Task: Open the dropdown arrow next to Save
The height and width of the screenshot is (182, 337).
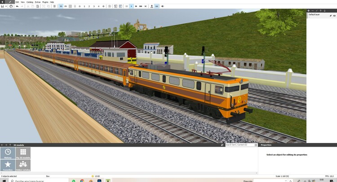Action: tap(6, 6)
